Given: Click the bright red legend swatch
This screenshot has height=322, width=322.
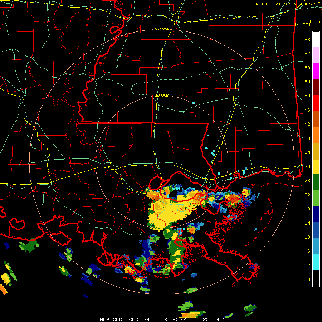Looking at the screenshot, I should (316, 103).
